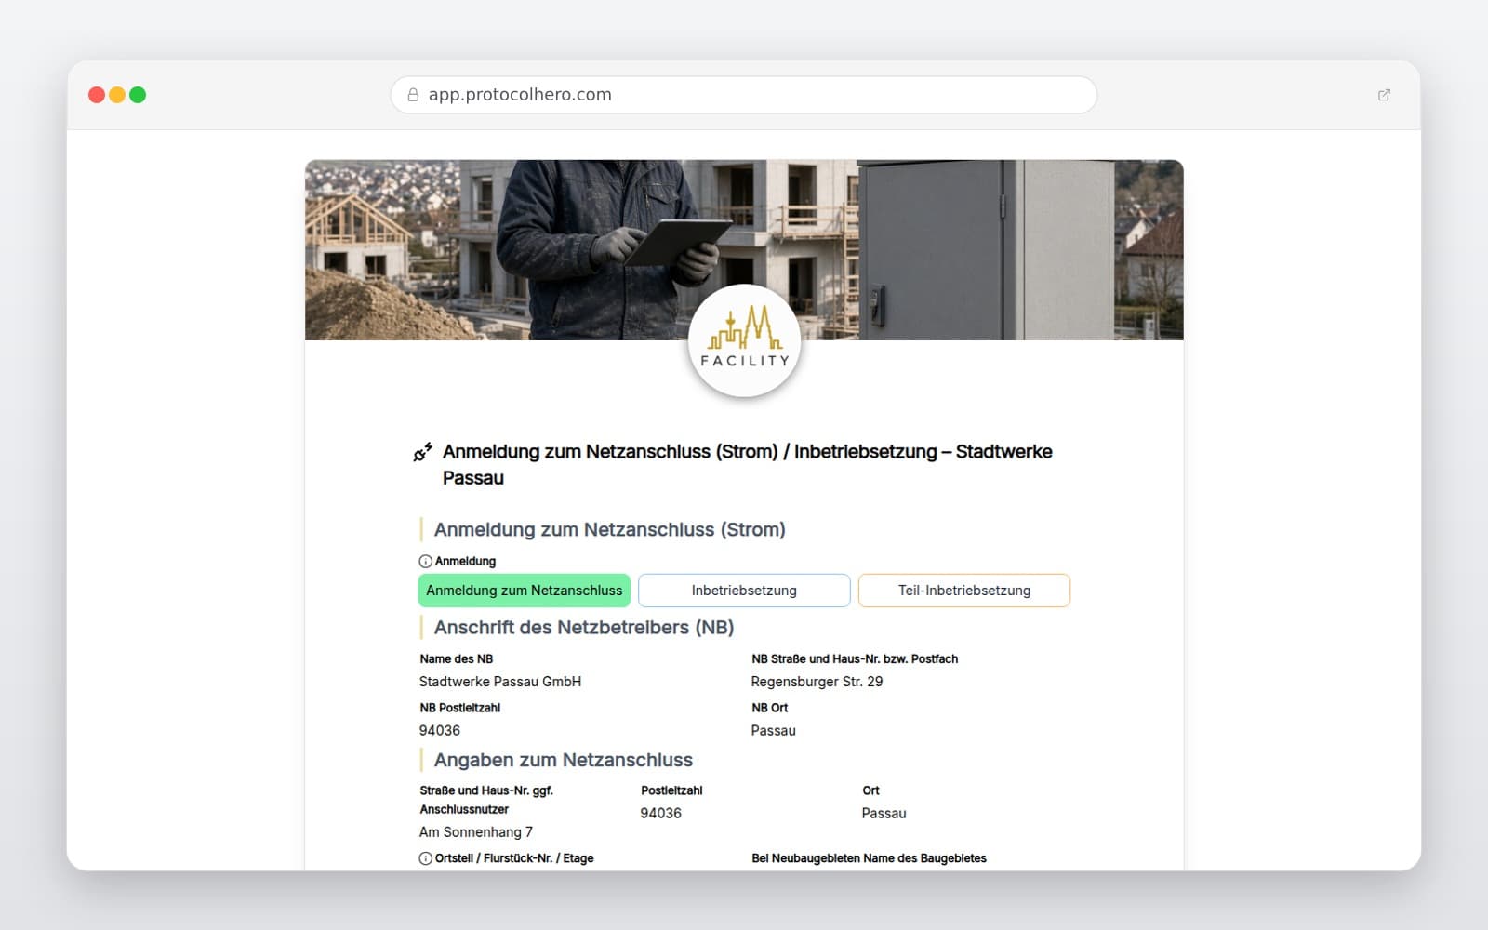Click the Regensburger Str. 29 value
1488x930 pixels.
pyautogui.click(x=817, y=682)
